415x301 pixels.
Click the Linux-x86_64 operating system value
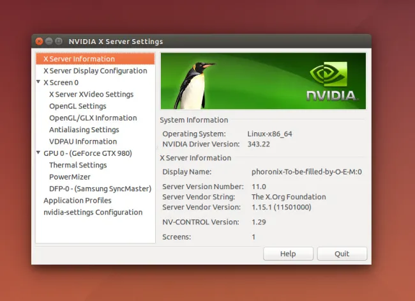point(269,134)
